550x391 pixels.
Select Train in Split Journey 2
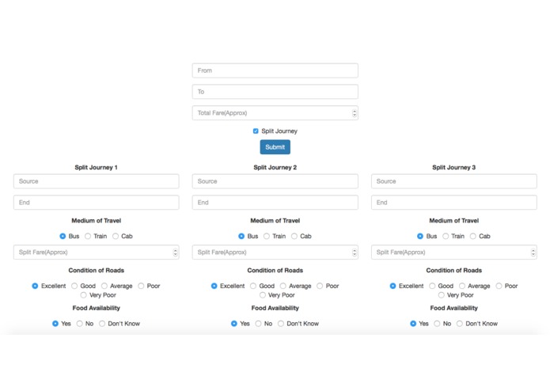point(267,237)
